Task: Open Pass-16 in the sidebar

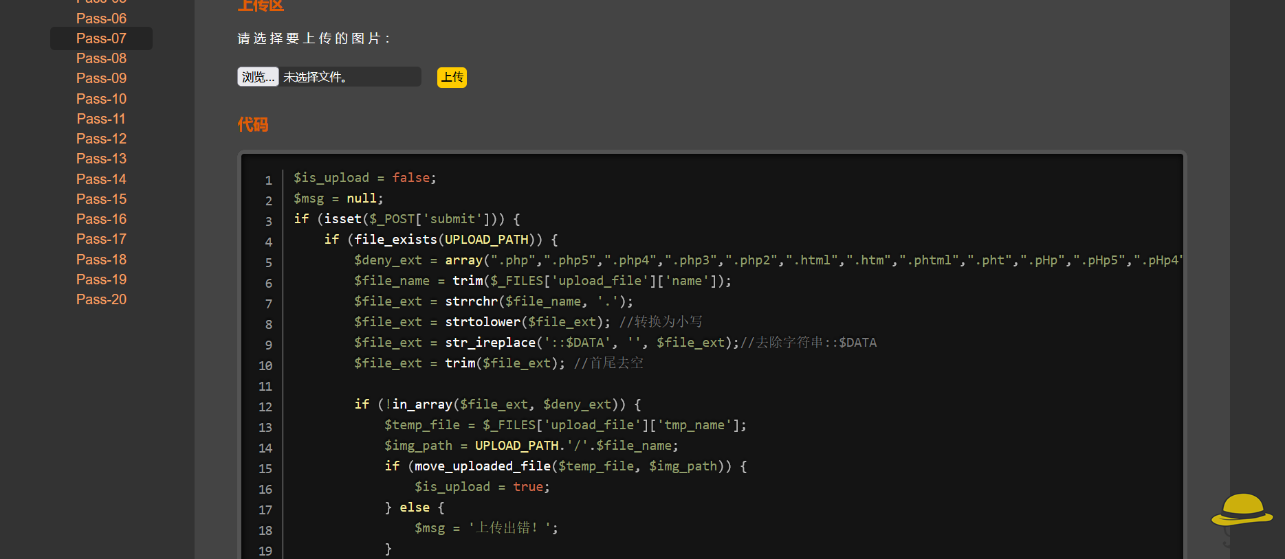Action: point(101,219)
